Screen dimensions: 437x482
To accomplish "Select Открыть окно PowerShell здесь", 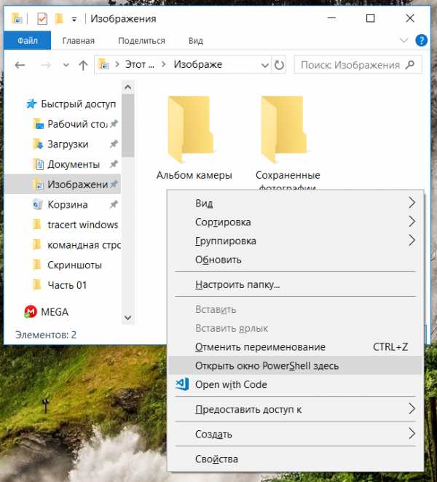I will 267,365.
